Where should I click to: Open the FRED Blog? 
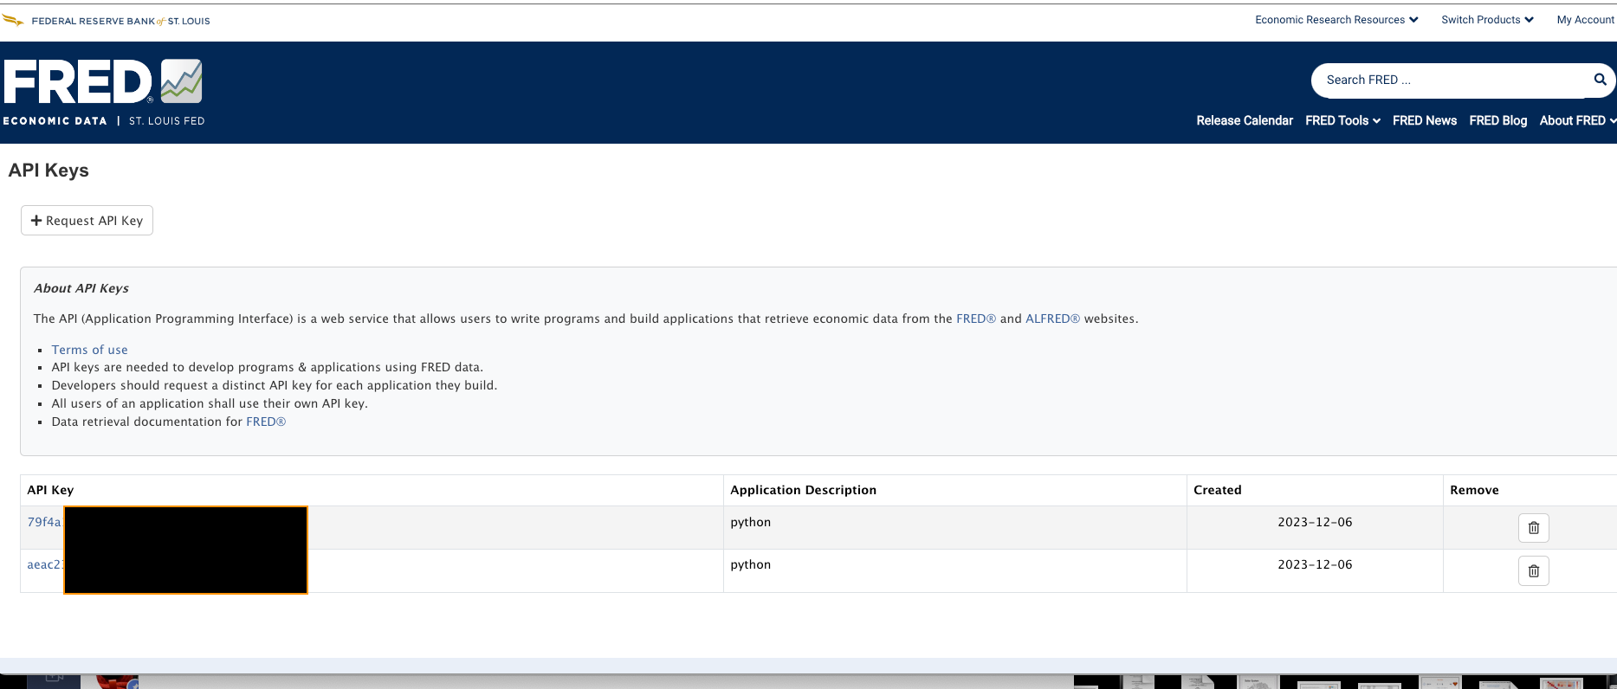tap(1497, 121)
